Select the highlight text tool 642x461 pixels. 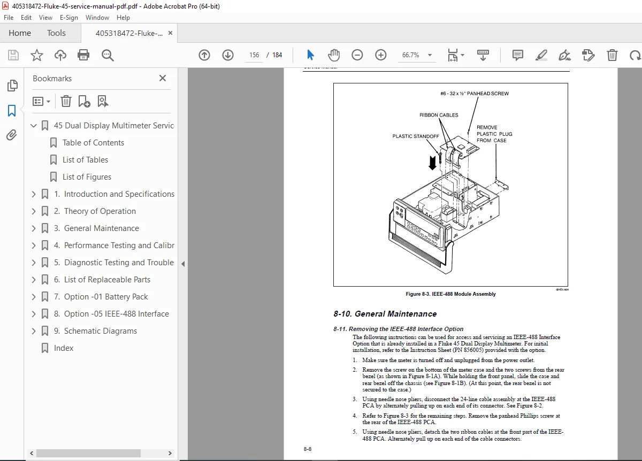click(541, 55)
